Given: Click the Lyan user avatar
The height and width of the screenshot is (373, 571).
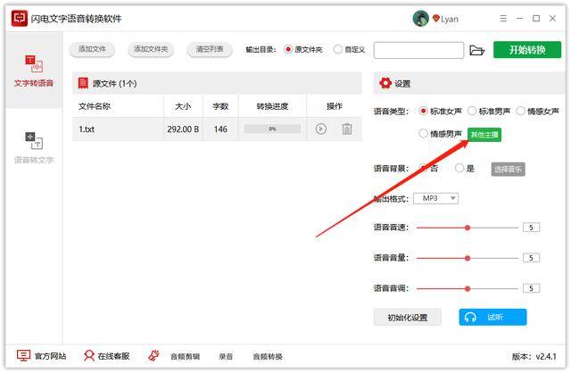Looking at the screenshot, I should pyautogui.click(x=420, y=18).
